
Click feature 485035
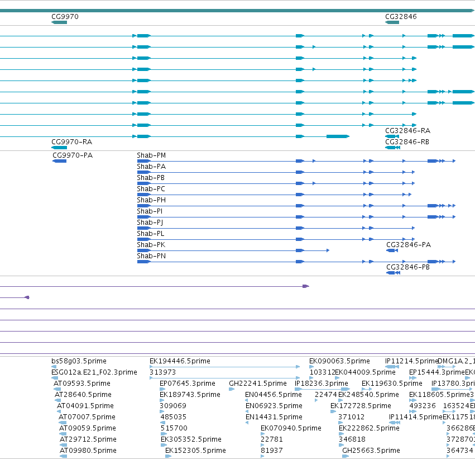coord(173,417)
